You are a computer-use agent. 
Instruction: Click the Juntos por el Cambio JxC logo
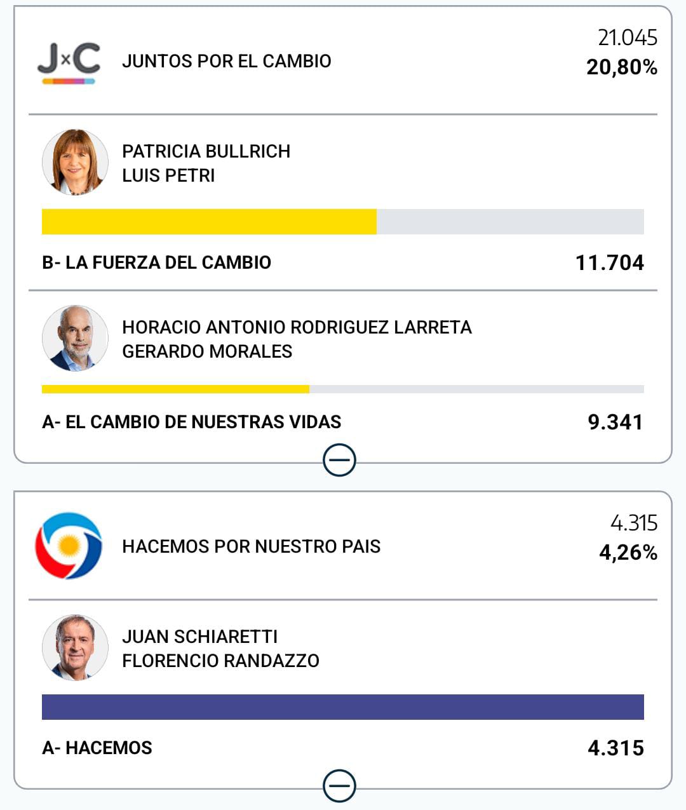(x=69, y=62)
